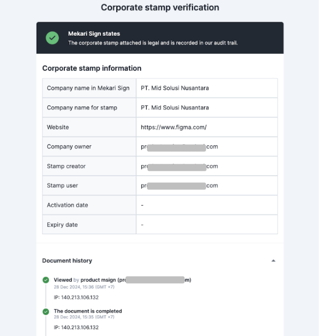Click The document is completed entry
Image resolution: width=322 pixels, height=336 pixels.
coord(88,311)
